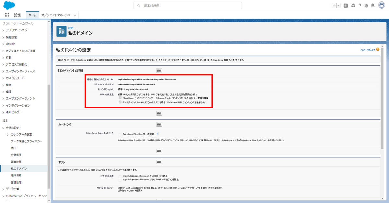Select 言語設定 in the sidebar

(16, 182)
